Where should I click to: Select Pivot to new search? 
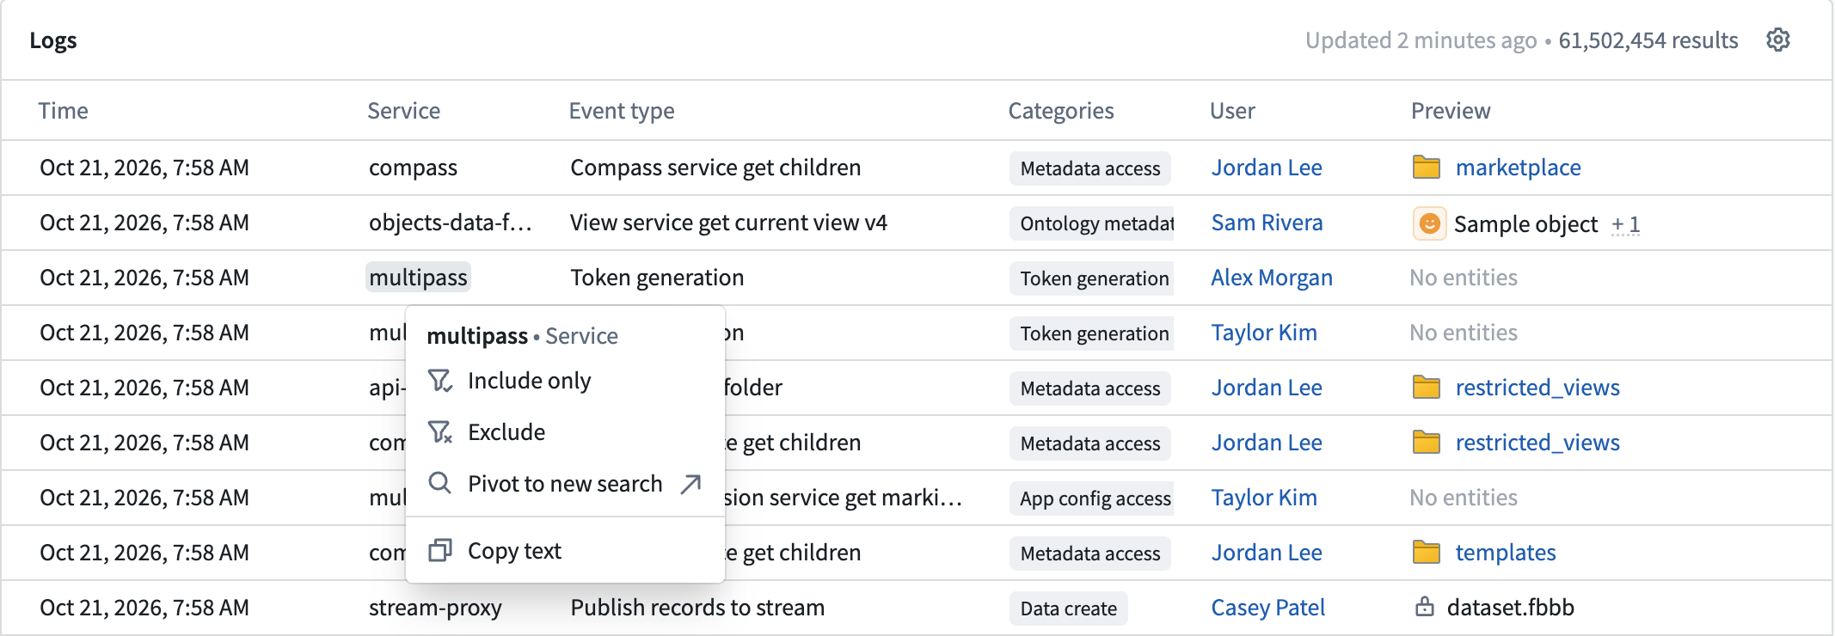565,484
